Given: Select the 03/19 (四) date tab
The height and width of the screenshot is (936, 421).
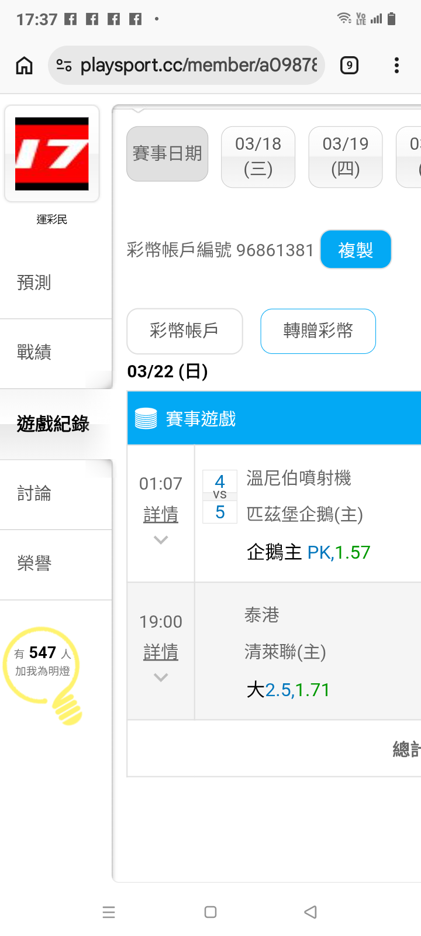Looking at the screenshot, I should pos(346,157).
